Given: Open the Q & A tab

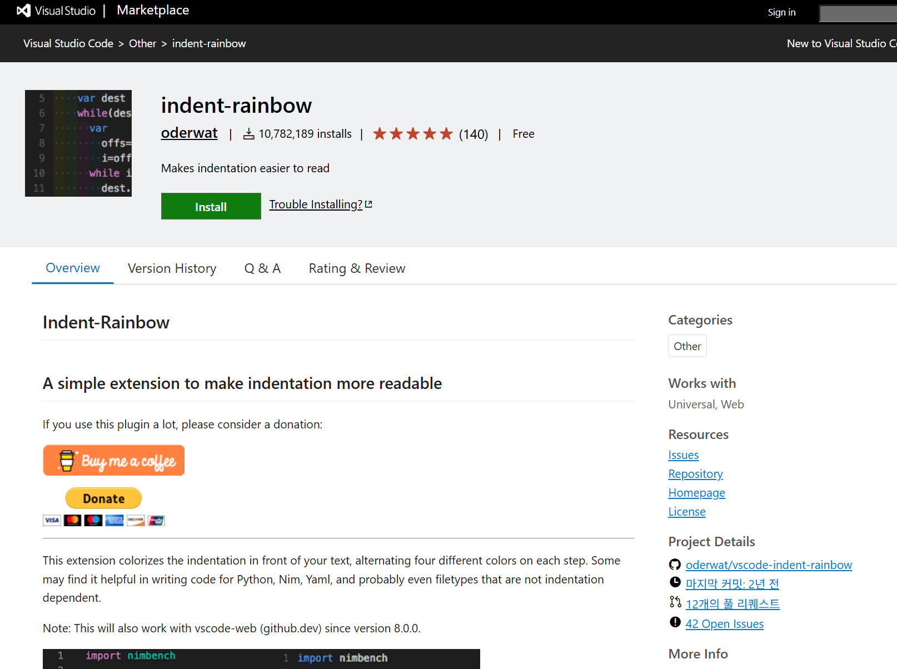Looking at the screenshot, I should [x=262, y=268].
